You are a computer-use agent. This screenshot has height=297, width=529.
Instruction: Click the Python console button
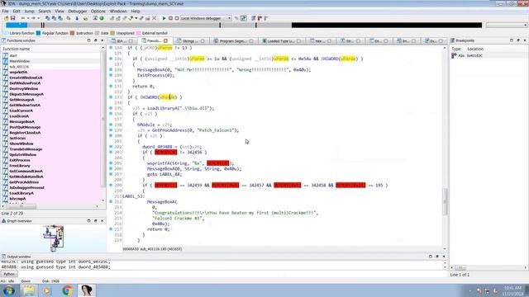[9, 274]
